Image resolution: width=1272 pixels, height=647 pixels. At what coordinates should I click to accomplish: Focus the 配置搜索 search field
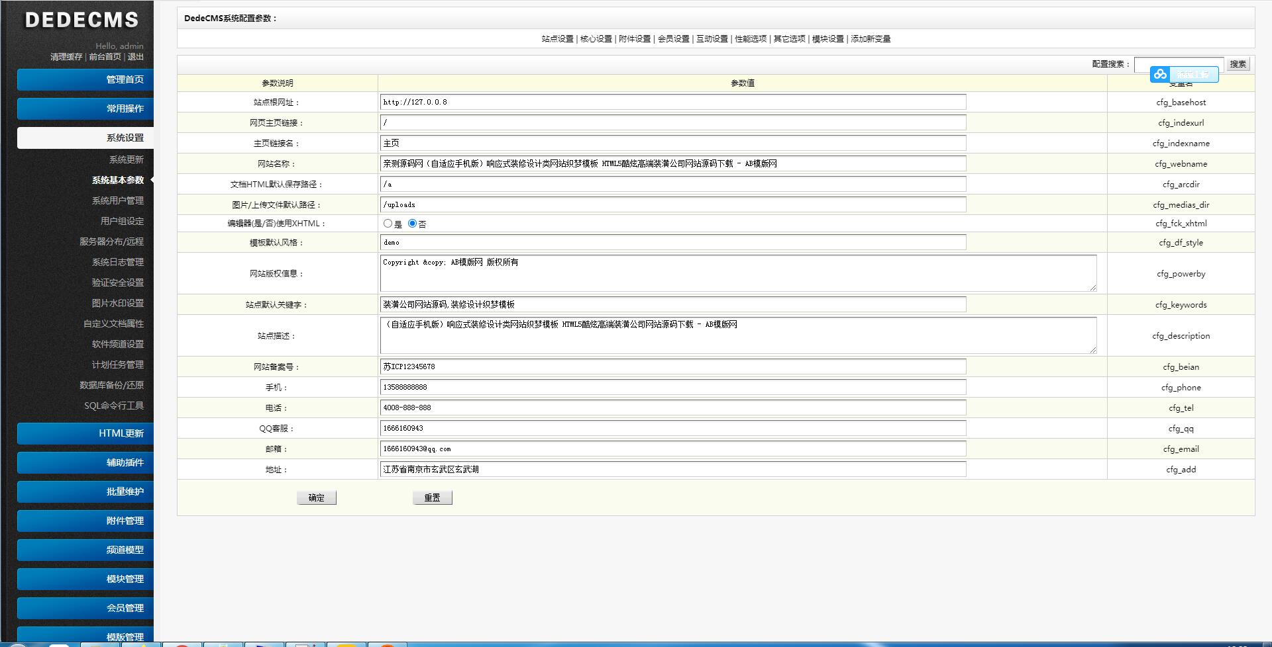coord(1179,64)
